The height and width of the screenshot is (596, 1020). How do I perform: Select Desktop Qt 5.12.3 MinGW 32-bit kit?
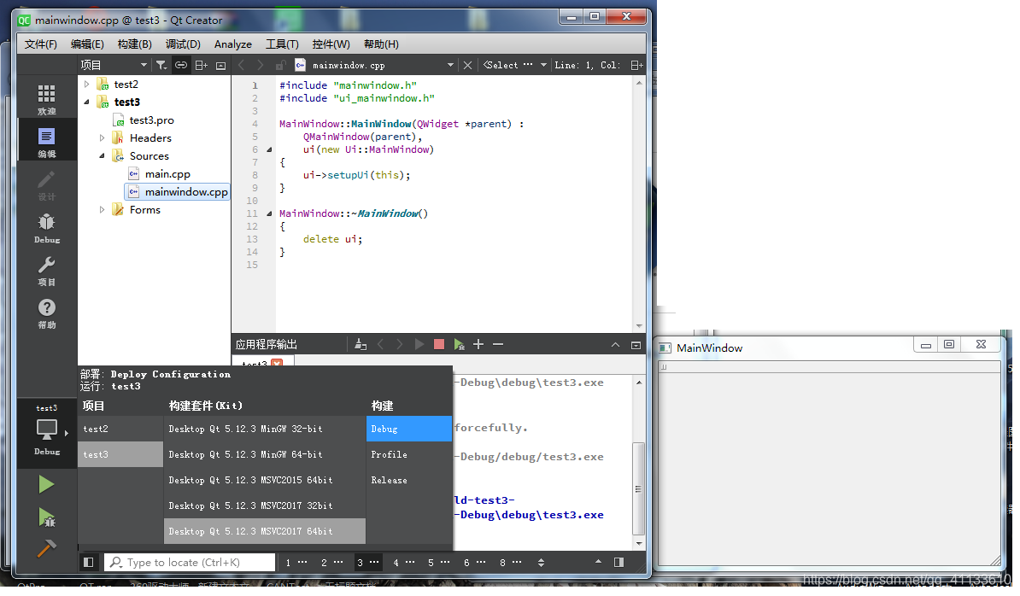264,429
